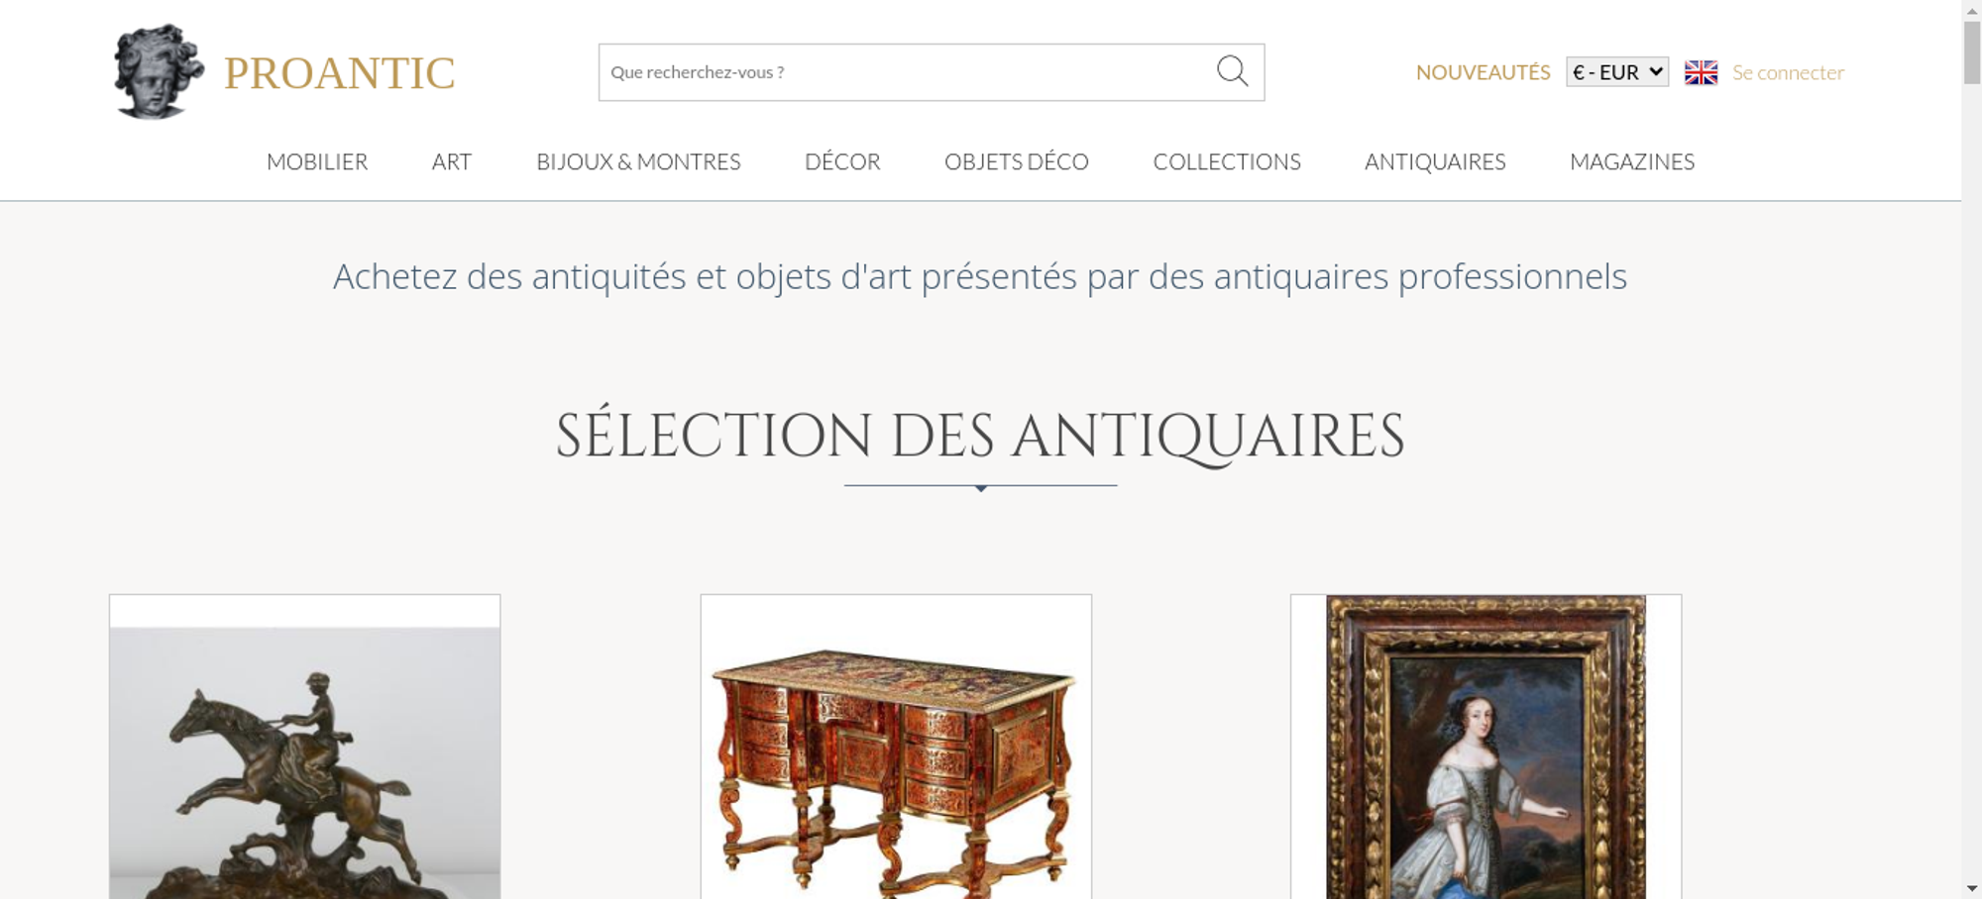
Task: Click the NOUVEAUTÉS link
Action: [1483, 72]
